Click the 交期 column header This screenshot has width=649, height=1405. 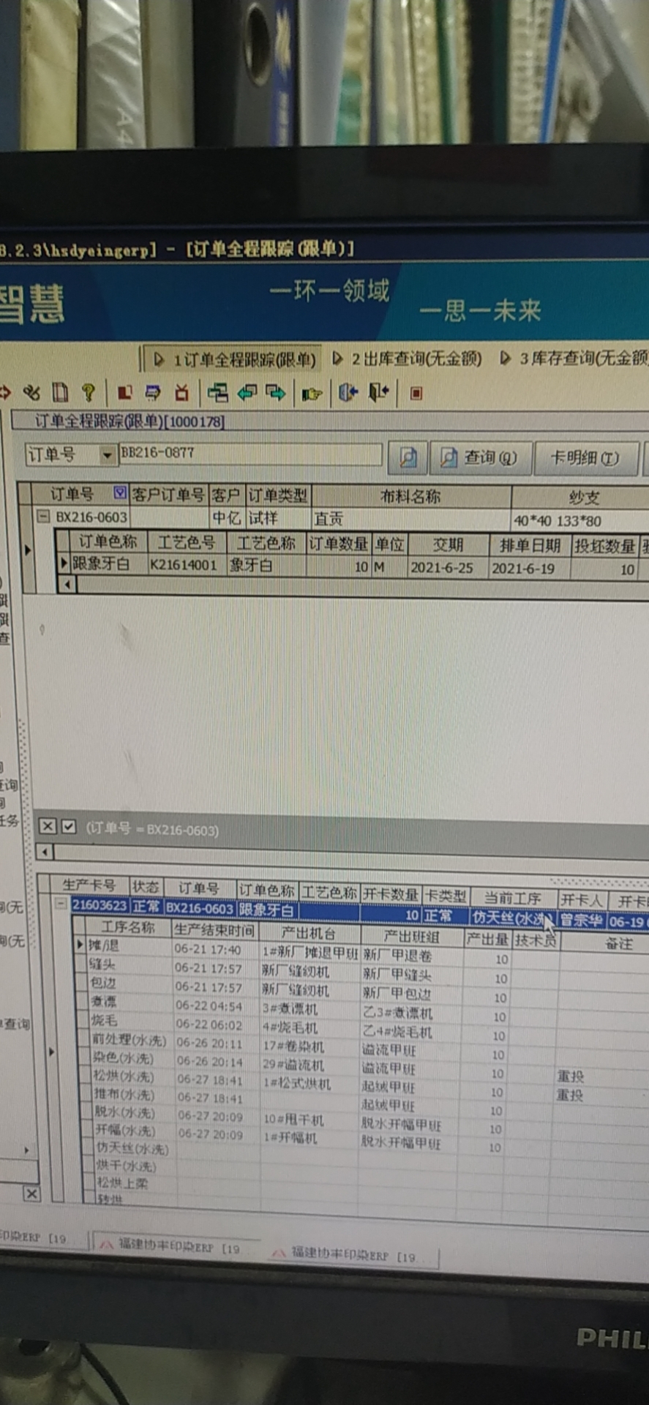[448, 544]
